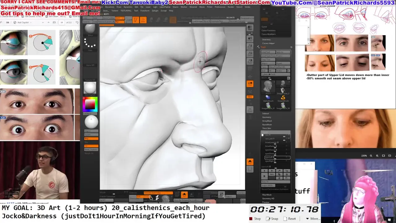Adjust the eyesClosed layer slider

click(275, 150)
